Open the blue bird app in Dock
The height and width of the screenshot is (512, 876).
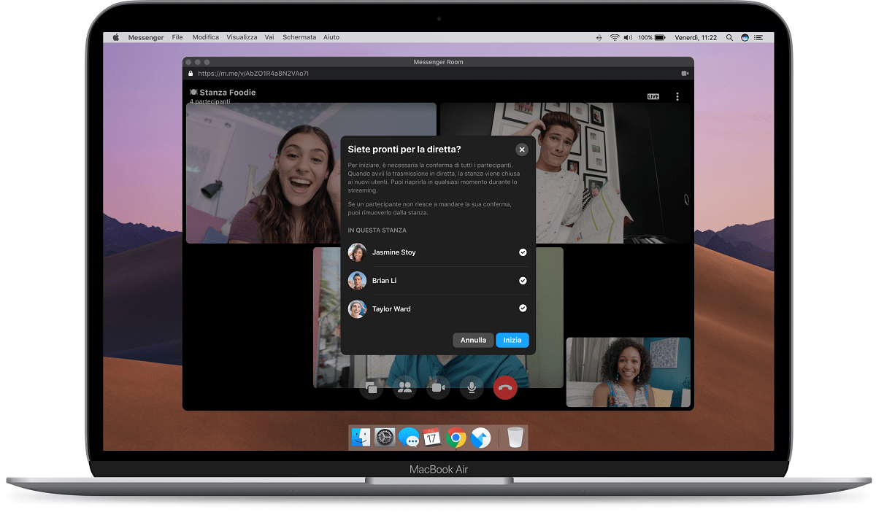pos(480,438)
